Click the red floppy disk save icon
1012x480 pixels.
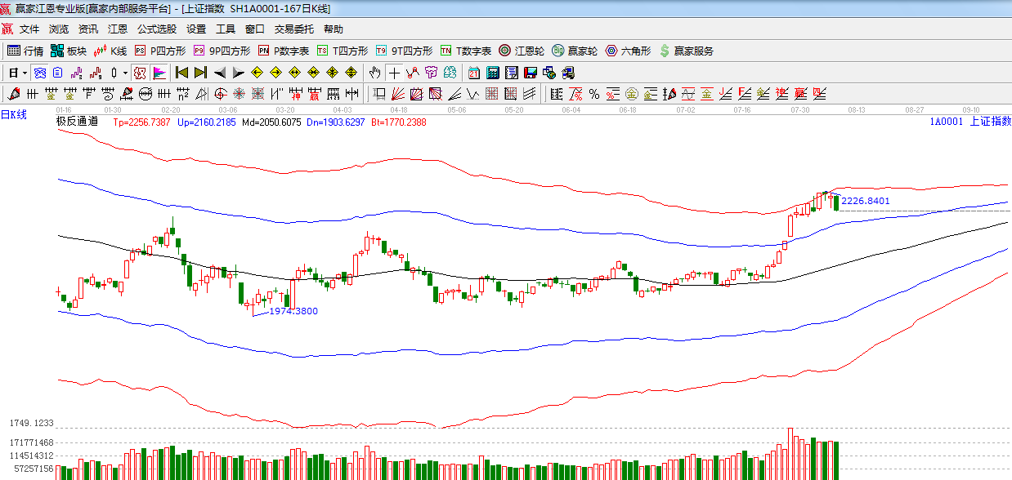[x=531, y=73]
